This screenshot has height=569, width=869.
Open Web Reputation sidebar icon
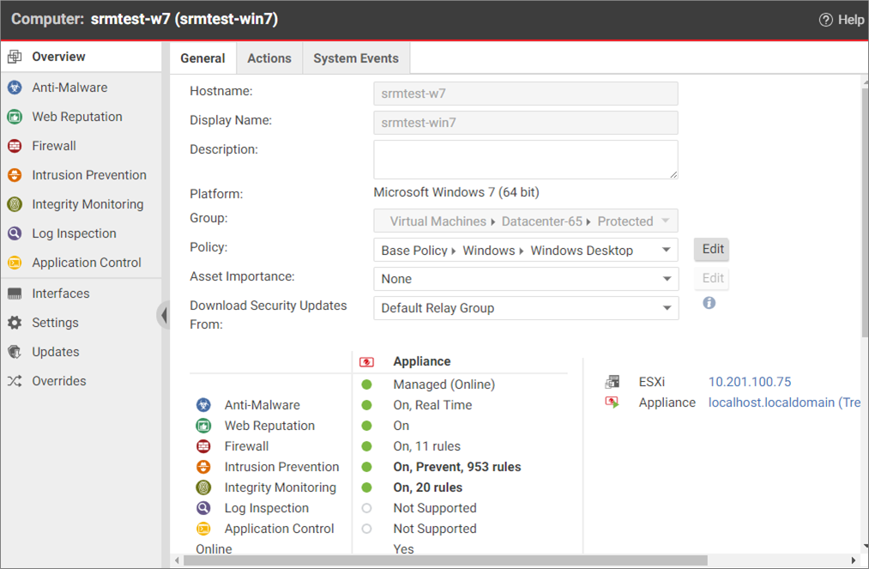point(15,117)
